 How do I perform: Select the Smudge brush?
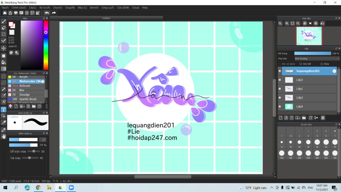tap(26, 95)
